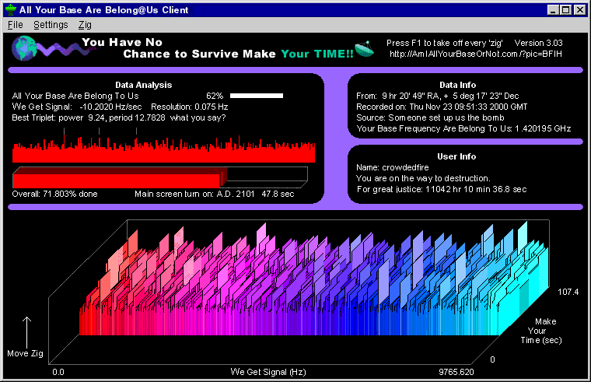
Task: Click the 'We Get Signal: -10.2020 Hz/sec' value
Action: (77, 107)
